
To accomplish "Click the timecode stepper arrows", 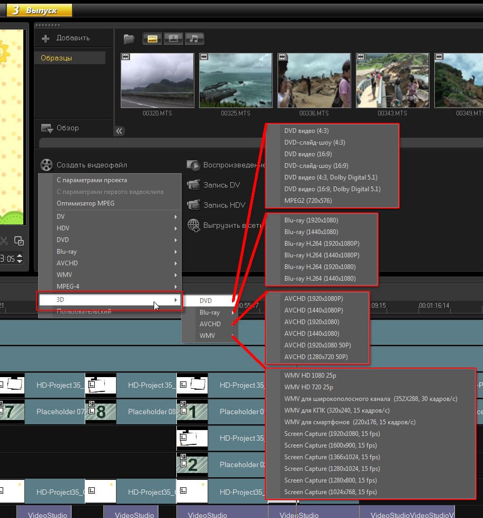I will click(20, 258).
